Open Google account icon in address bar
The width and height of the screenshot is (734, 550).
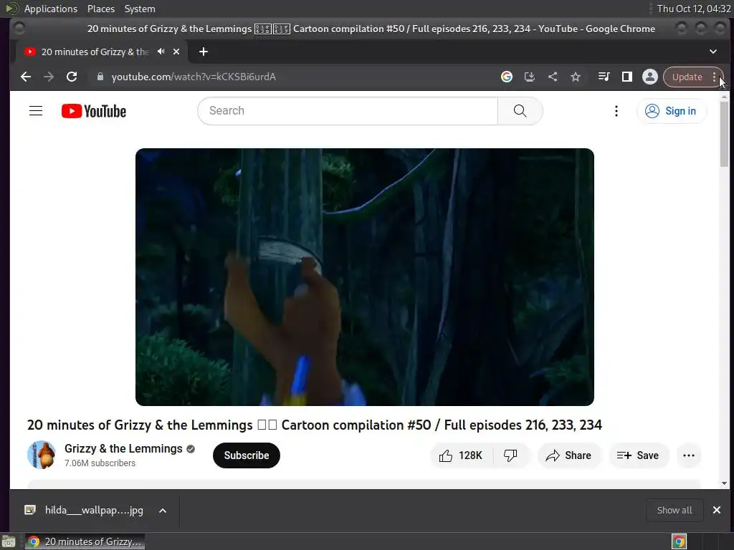507,77
